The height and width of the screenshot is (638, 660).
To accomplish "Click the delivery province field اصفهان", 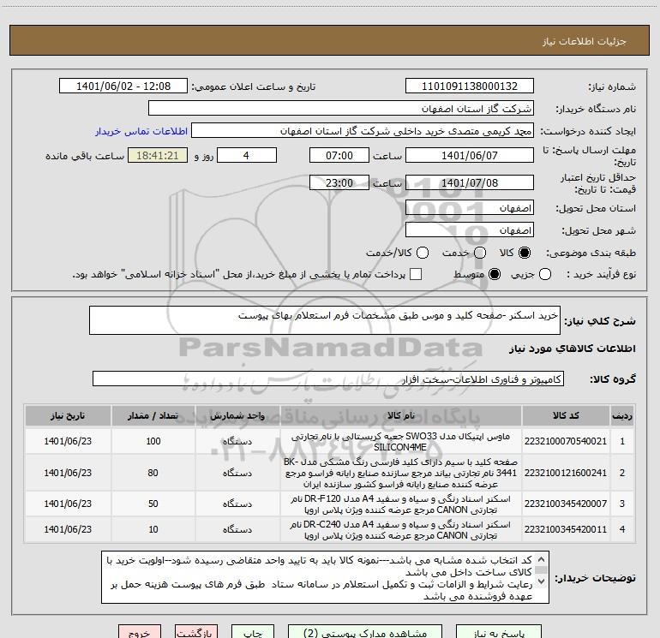I will (470, 208).
